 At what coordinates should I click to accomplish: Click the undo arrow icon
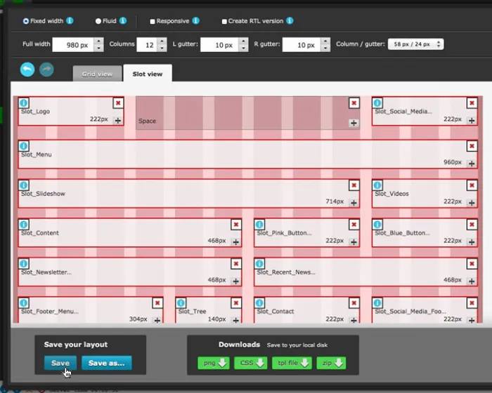(x=27, y=69)
